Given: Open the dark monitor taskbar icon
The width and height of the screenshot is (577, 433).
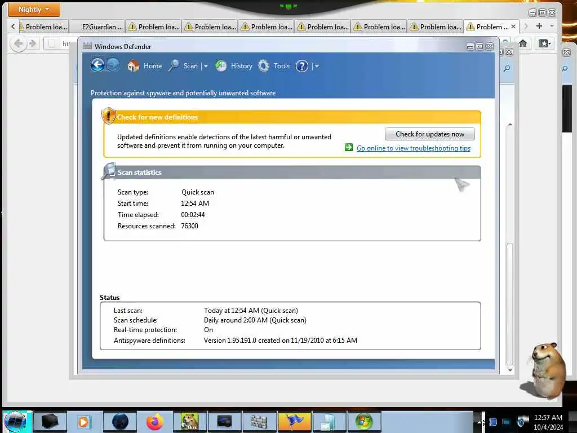Looking at the screenshot, I should (x=224, y=422).
